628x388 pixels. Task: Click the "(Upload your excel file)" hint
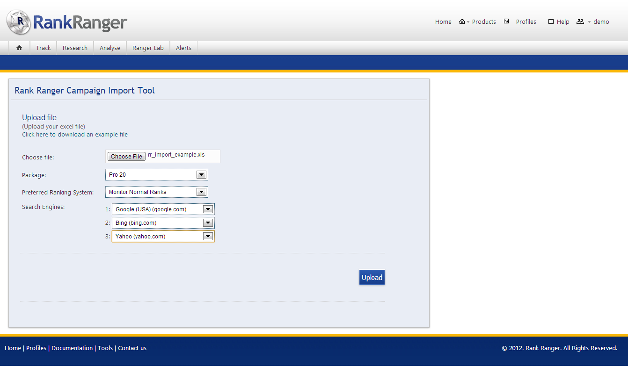point(54,127)
